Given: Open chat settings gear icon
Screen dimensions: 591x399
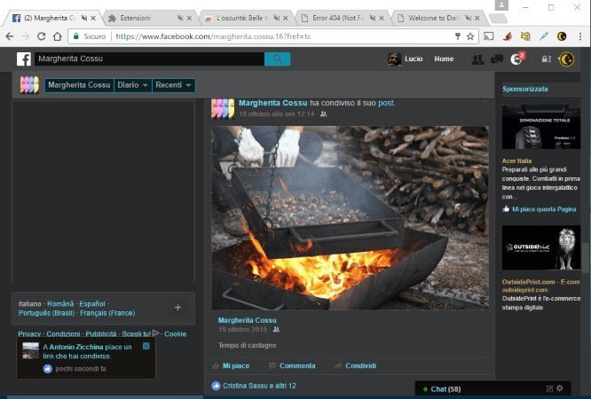Looking at the screenshot, I should [560, 388].
